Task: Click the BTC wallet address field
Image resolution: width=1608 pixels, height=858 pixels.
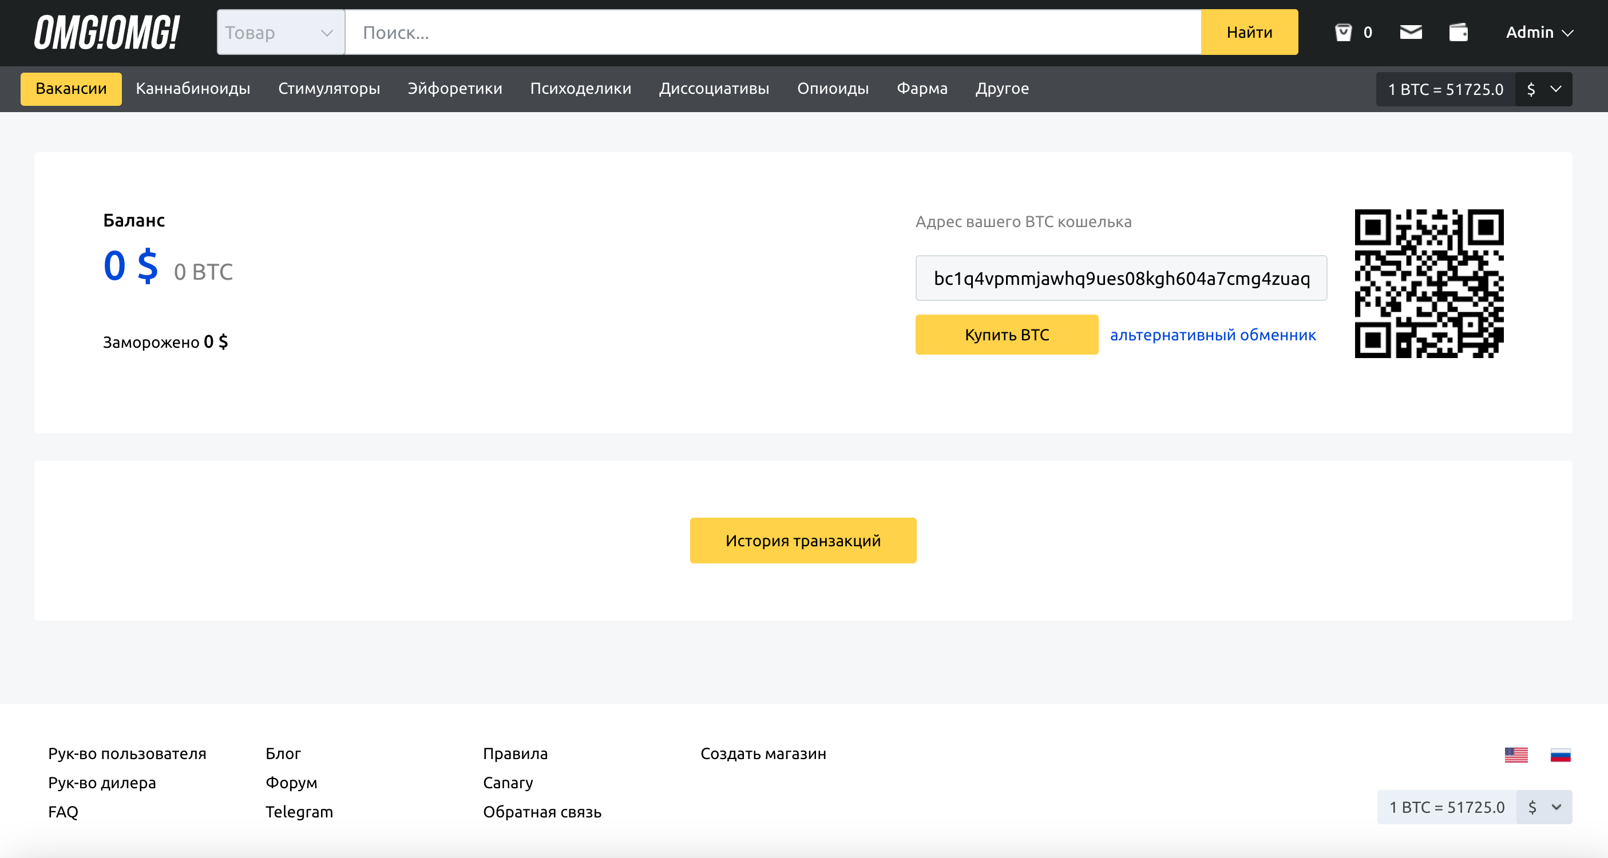Action: pos(1120,279)
